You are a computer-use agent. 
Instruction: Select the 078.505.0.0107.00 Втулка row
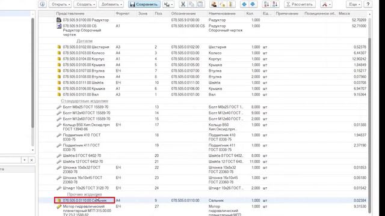point(203,71)
